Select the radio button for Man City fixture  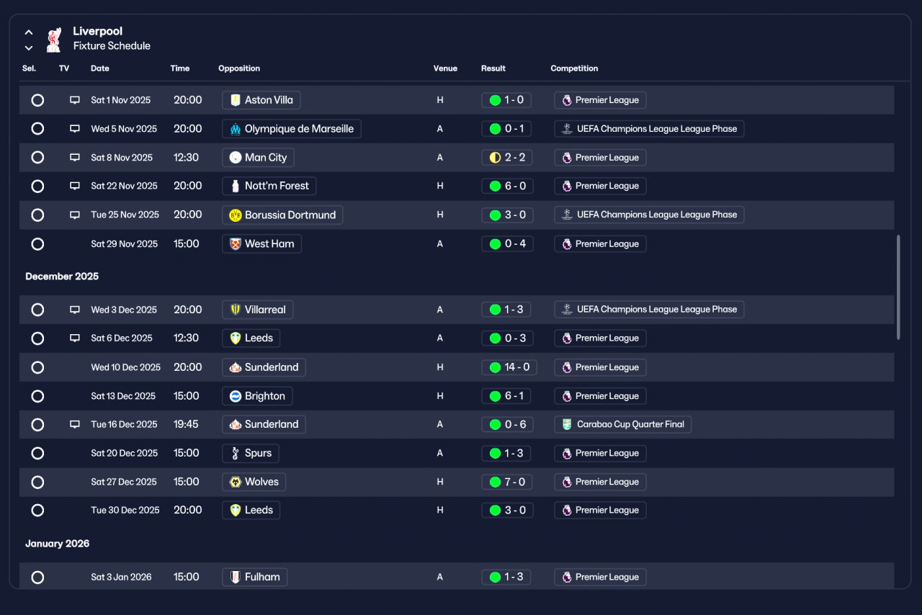(37, 157)
